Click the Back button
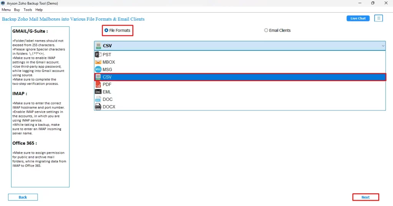This screenshot has width=393, height=206. coord(23,197)
